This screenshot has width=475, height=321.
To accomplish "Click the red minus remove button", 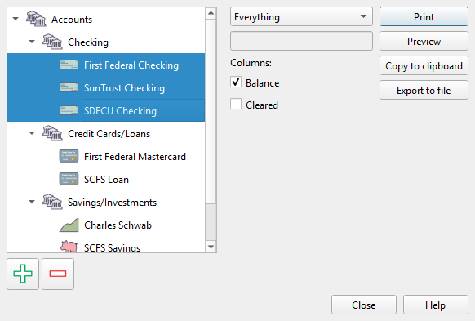I will pyautogui.click(x=58, y=274).
